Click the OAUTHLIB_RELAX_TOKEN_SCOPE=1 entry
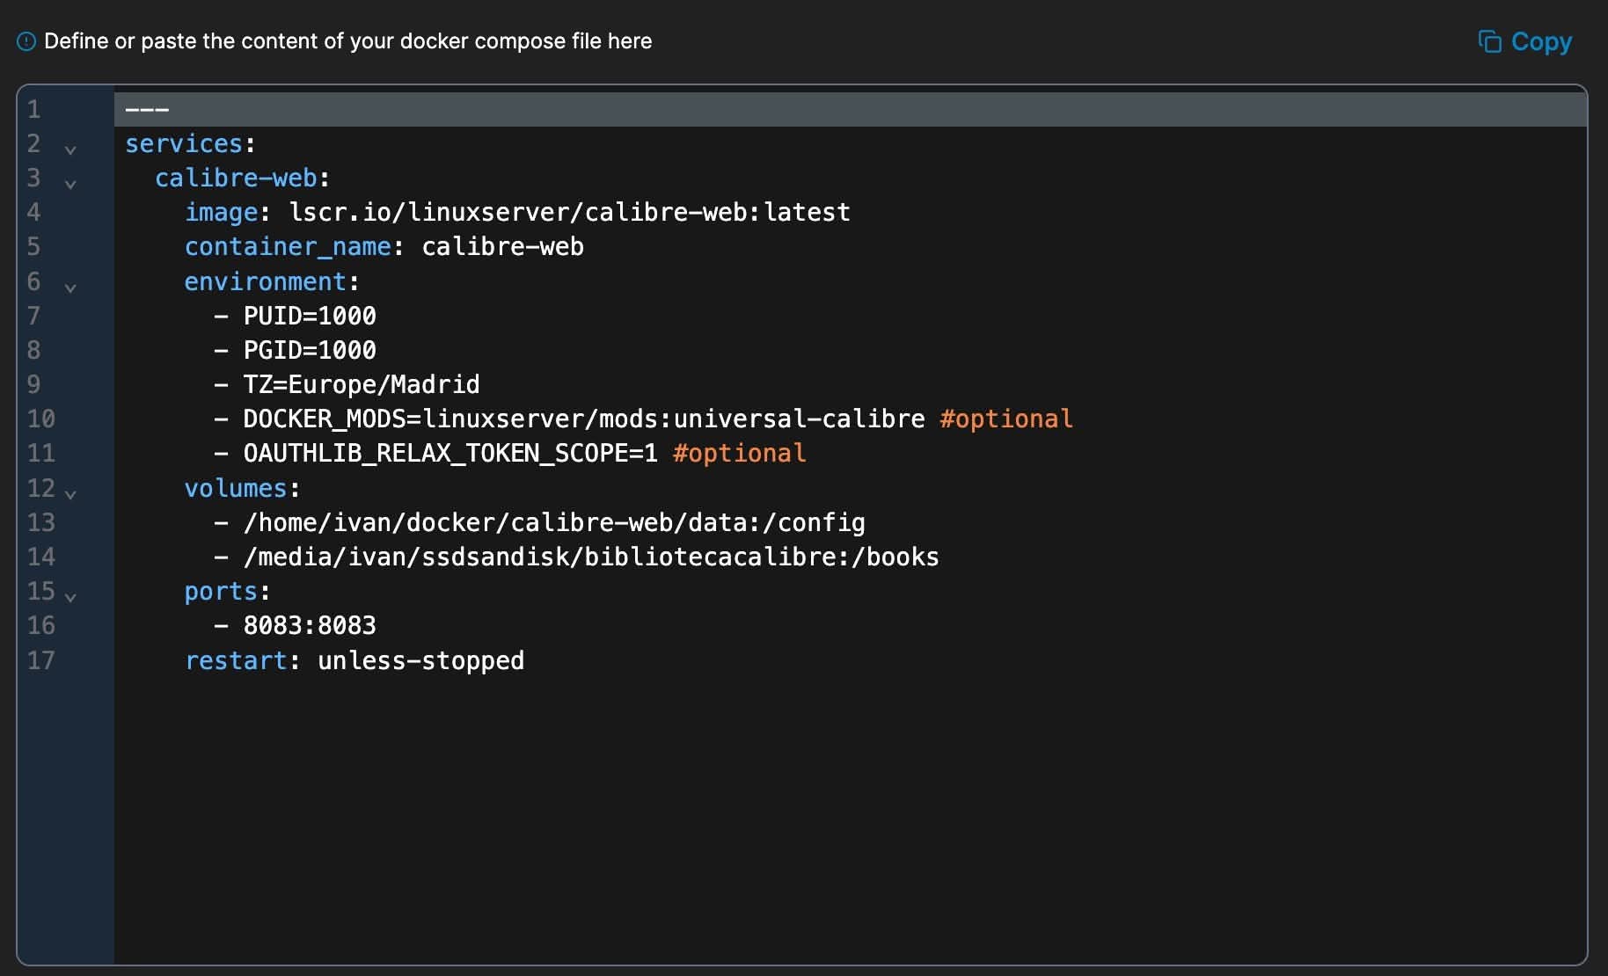This screenshot has width=1608, height=976. pos(450,454)
